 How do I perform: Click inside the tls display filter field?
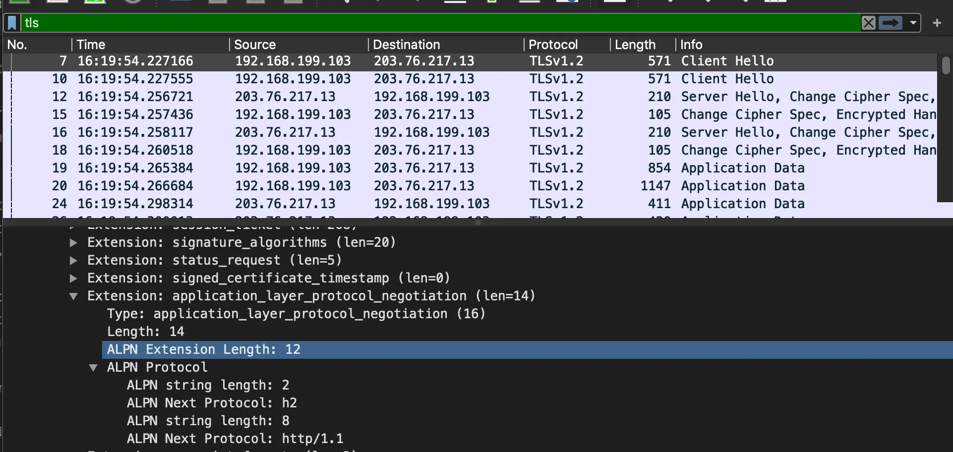tap(441, 23)
